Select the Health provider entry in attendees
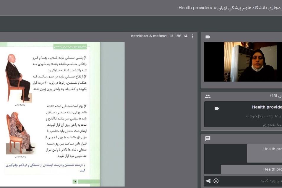This screenshot has height=188, width=282. click(267, 107)
